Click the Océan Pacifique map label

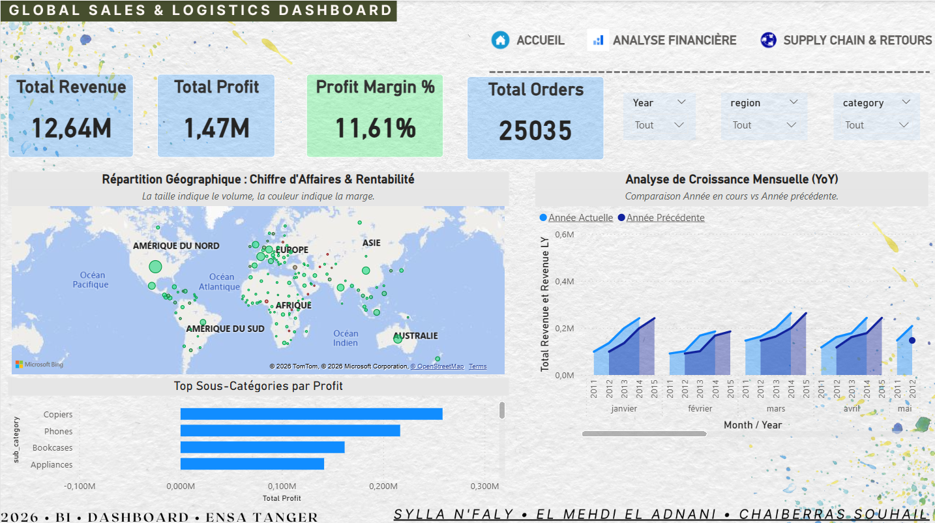point(91,280)
